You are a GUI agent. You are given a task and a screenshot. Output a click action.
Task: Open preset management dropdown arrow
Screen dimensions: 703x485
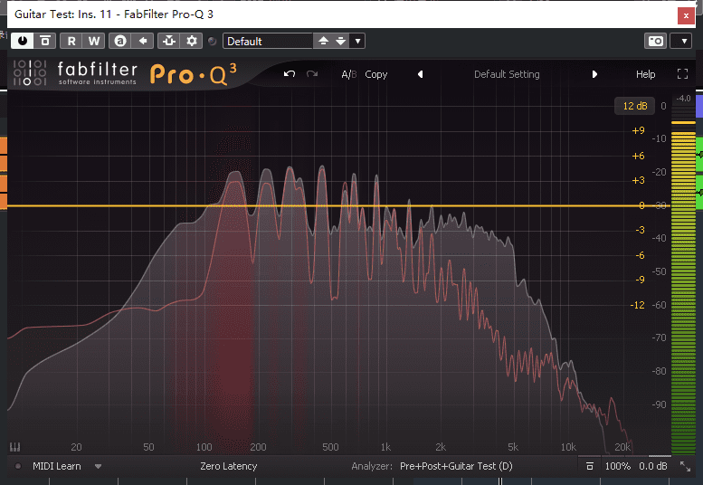357,42
